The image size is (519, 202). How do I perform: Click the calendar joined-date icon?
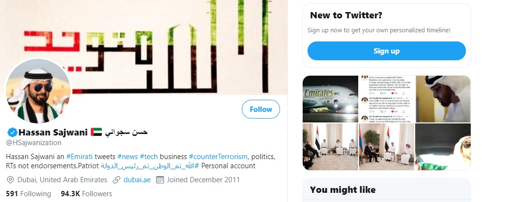tap(160, 180)
